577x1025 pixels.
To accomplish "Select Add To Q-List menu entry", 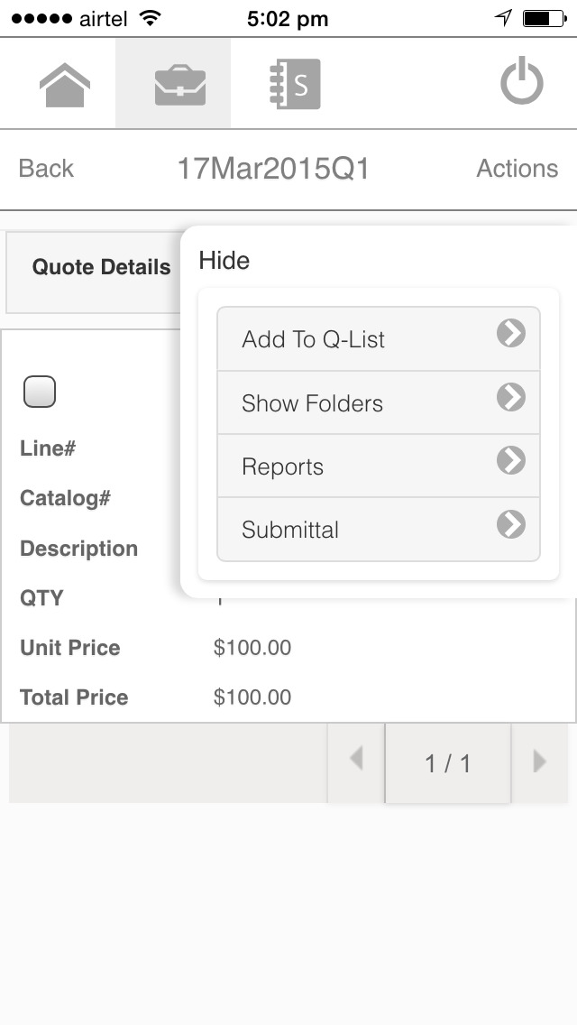I will tap(379, 339).
